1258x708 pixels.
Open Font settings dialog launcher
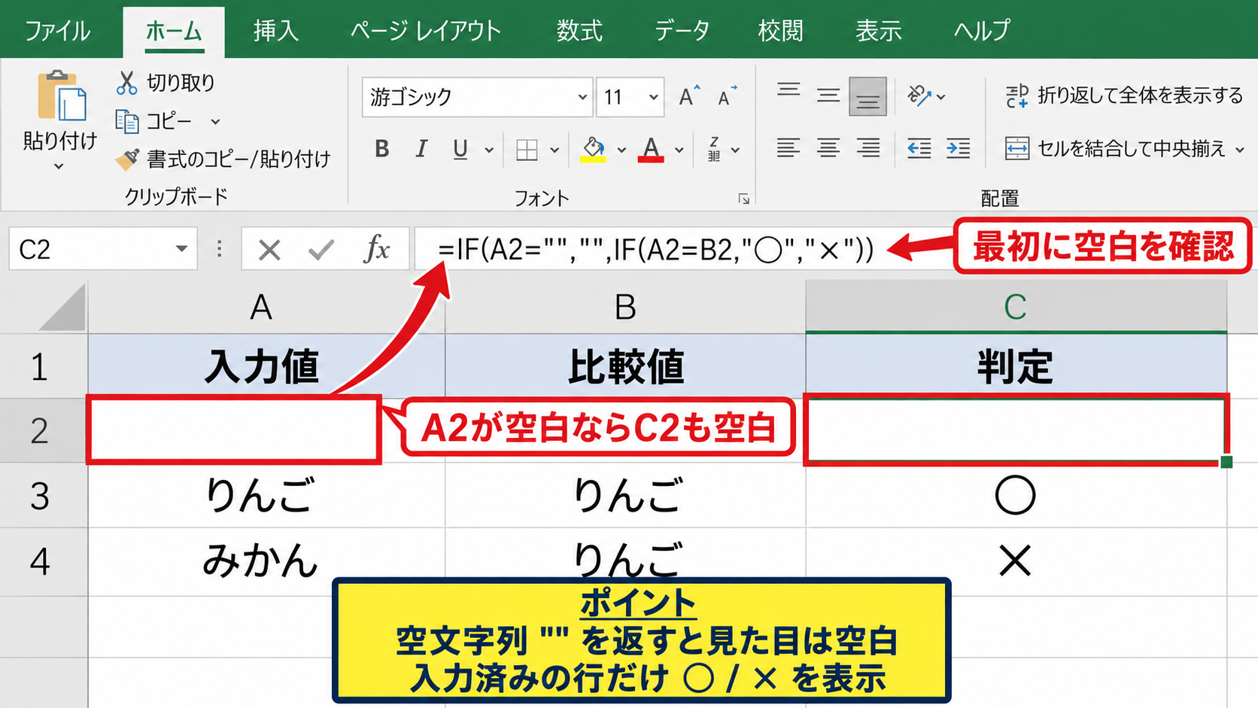click(743, 199)
